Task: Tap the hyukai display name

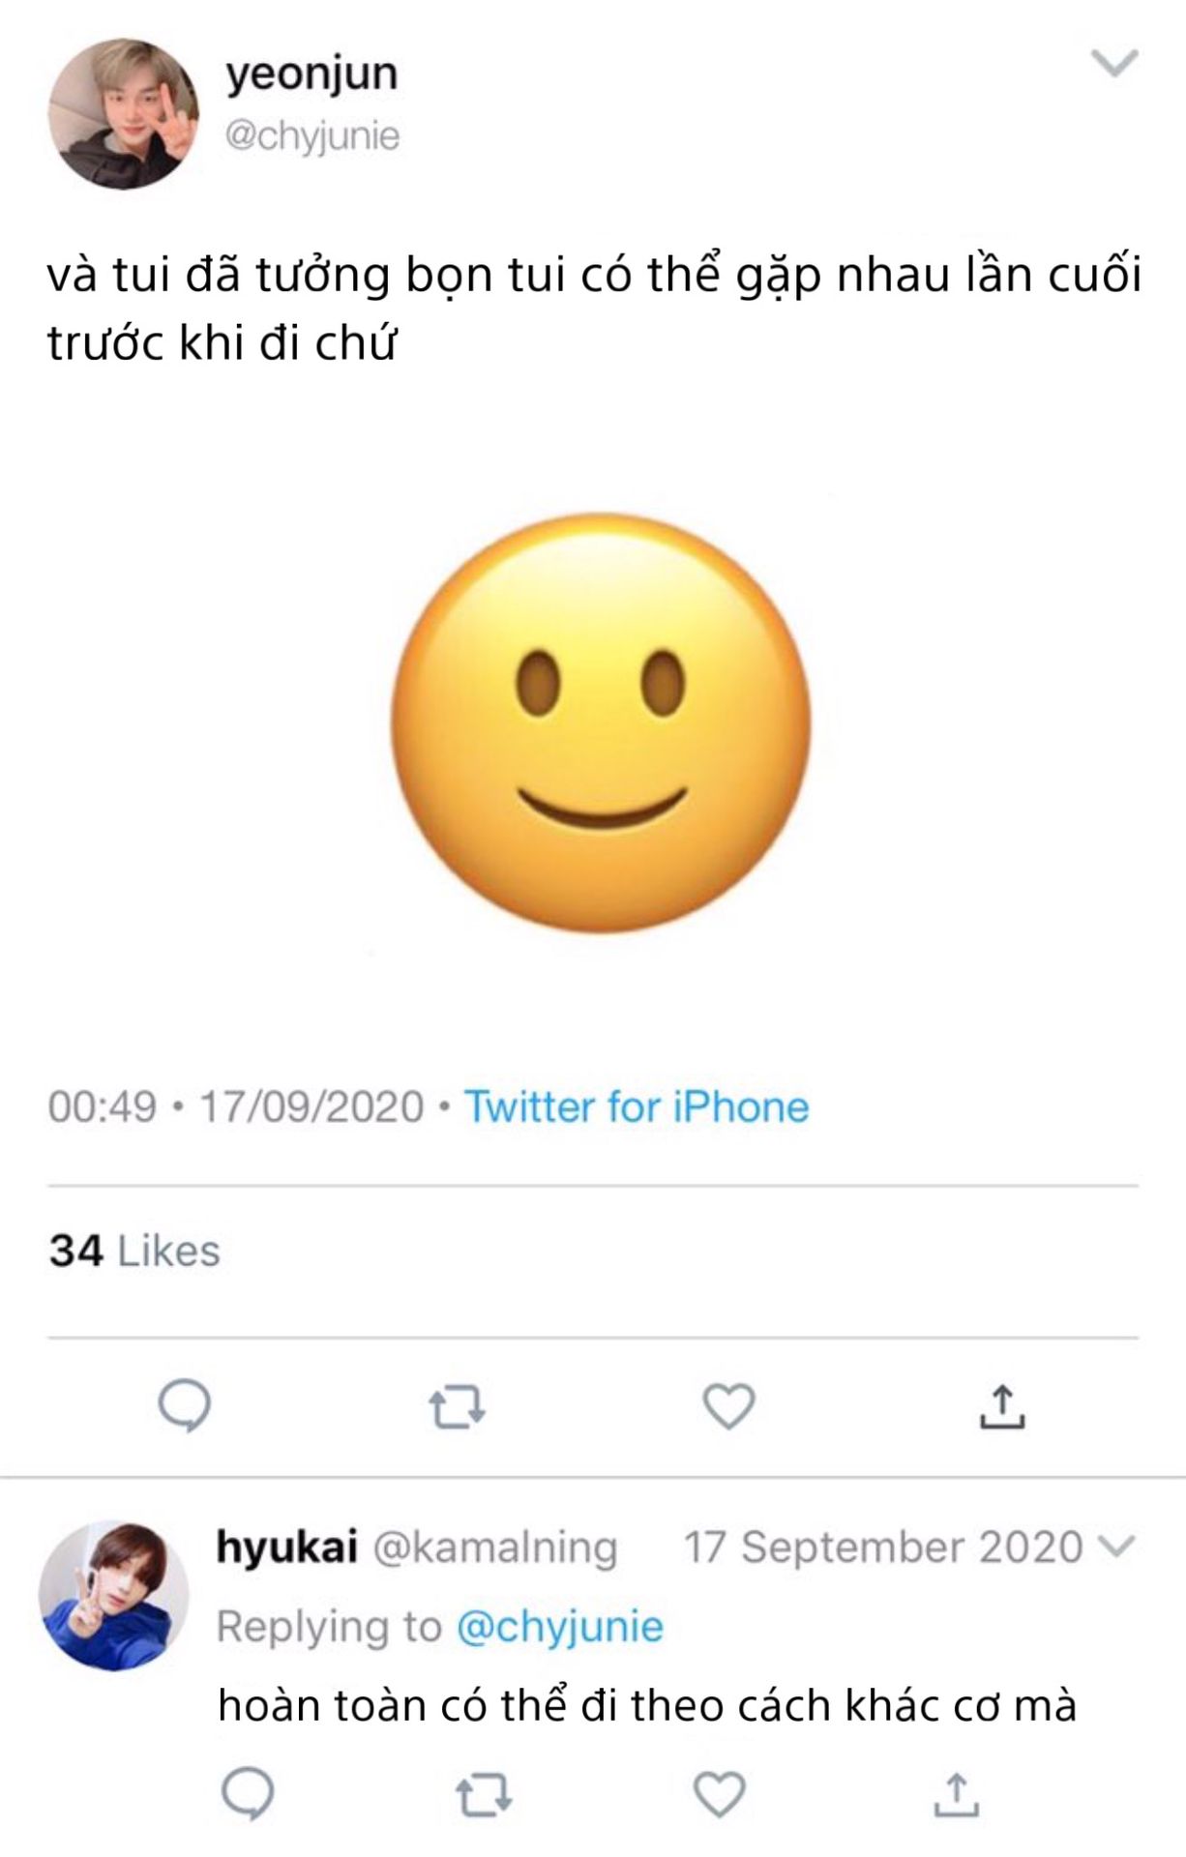Action: 286,1546
